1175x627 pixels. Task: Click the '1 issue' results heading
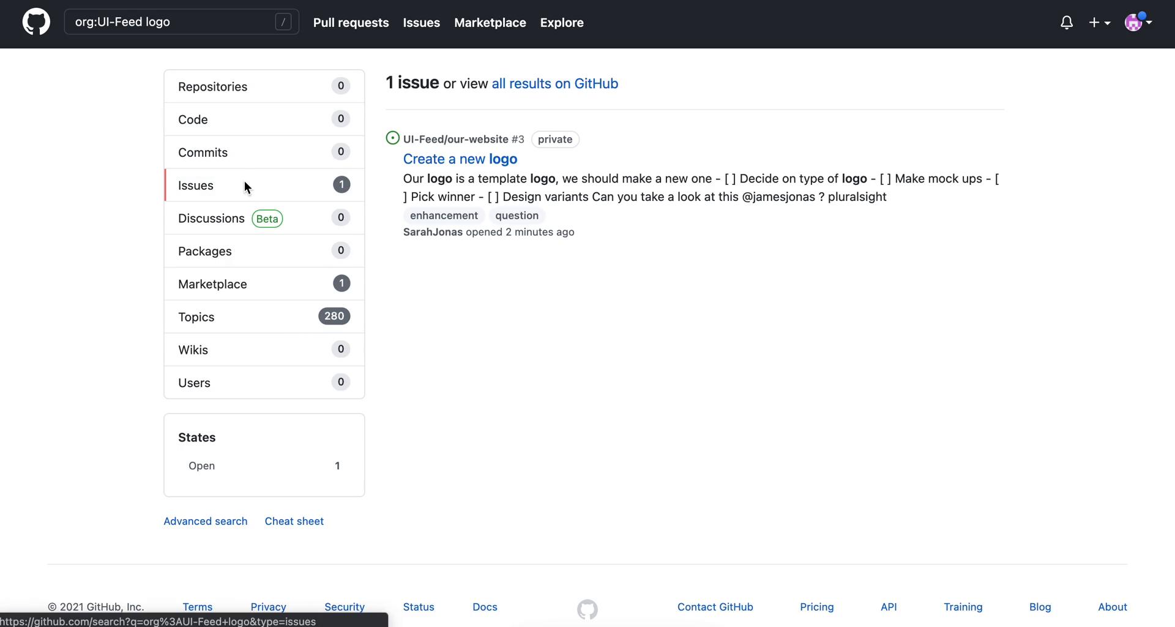tap(412, 83)
